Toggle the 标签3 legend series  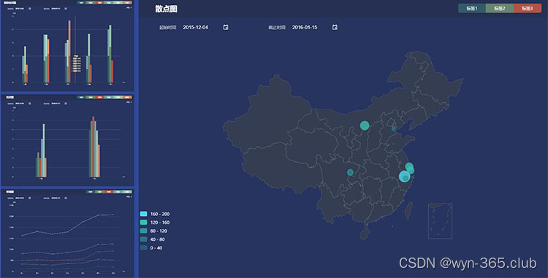528,8
